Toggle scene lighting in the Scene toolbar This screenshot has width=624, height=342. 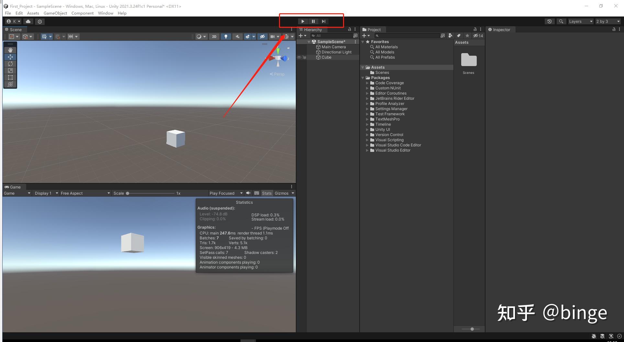(226, 36)
